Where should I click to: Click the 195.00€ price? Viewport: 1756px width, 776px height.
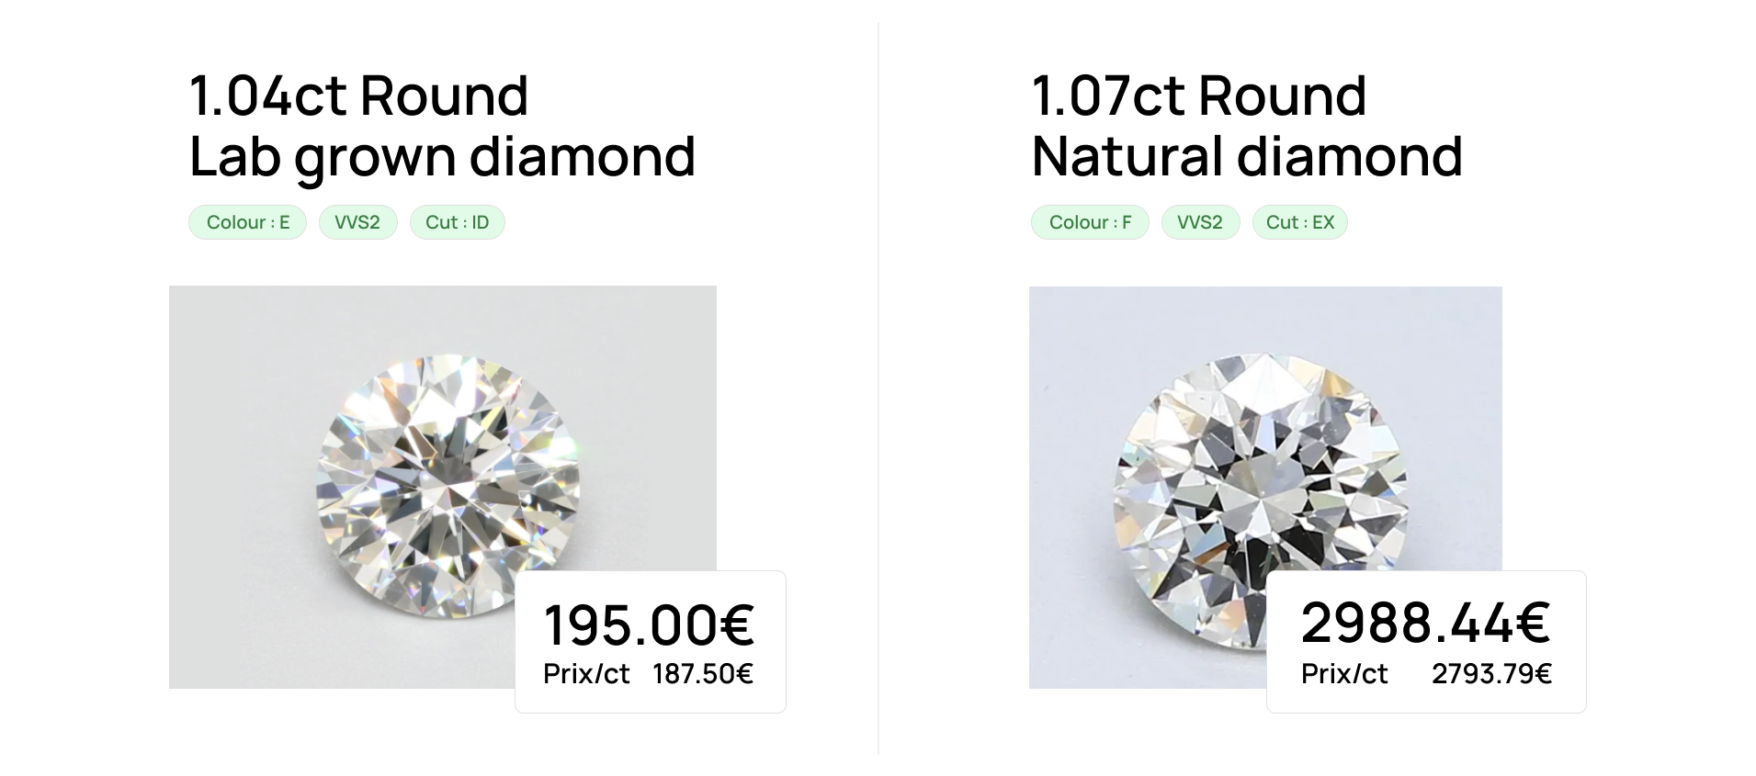[649, 624]
